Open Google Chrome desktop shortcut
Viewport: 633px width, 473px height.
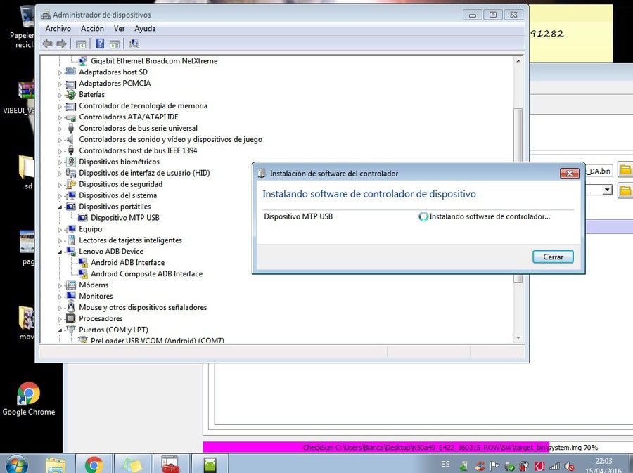(28, 399)
